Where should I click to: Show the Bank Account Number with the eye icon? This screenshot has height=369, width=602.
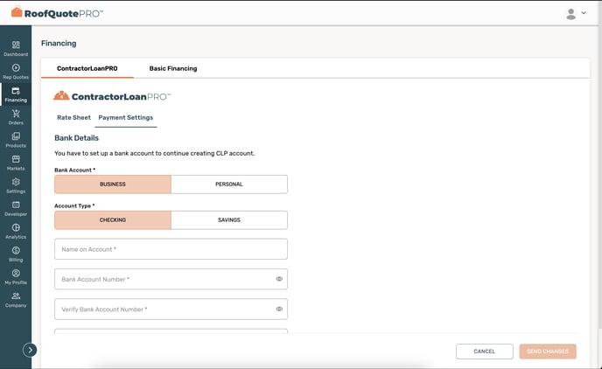click(x=279, y=279)
